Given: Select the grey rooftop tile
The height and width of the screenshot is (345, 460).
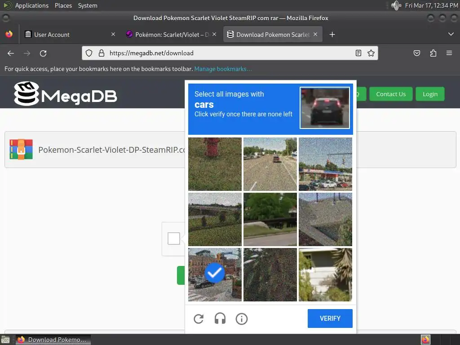Looking at the screenshot, I should [x=325, y=219].
